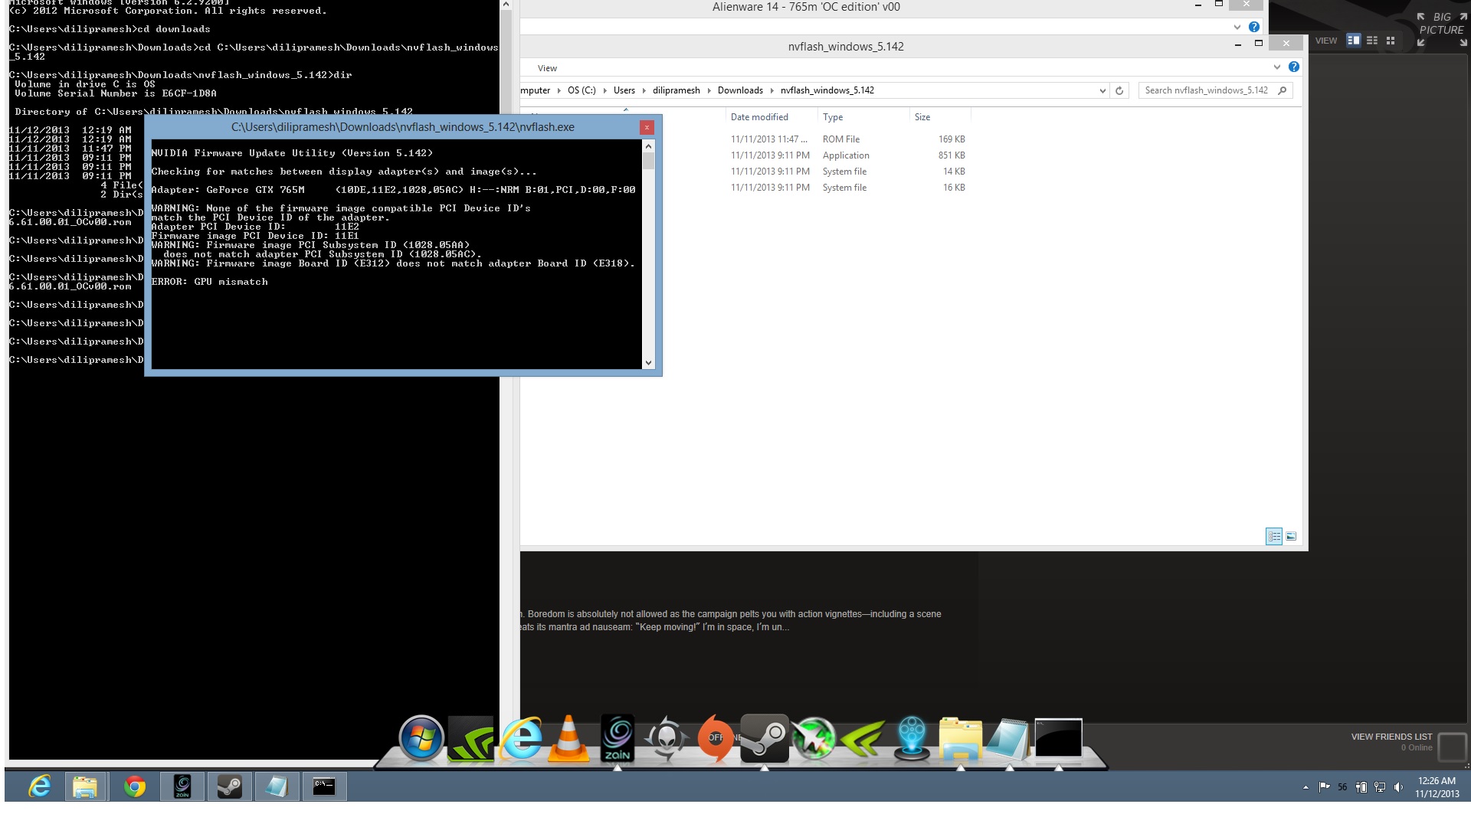Image resolution: width=1471 pixels, height=827 pixels.
Task: Launch VLC media player from the dock
Action: (x=568, y=739)
